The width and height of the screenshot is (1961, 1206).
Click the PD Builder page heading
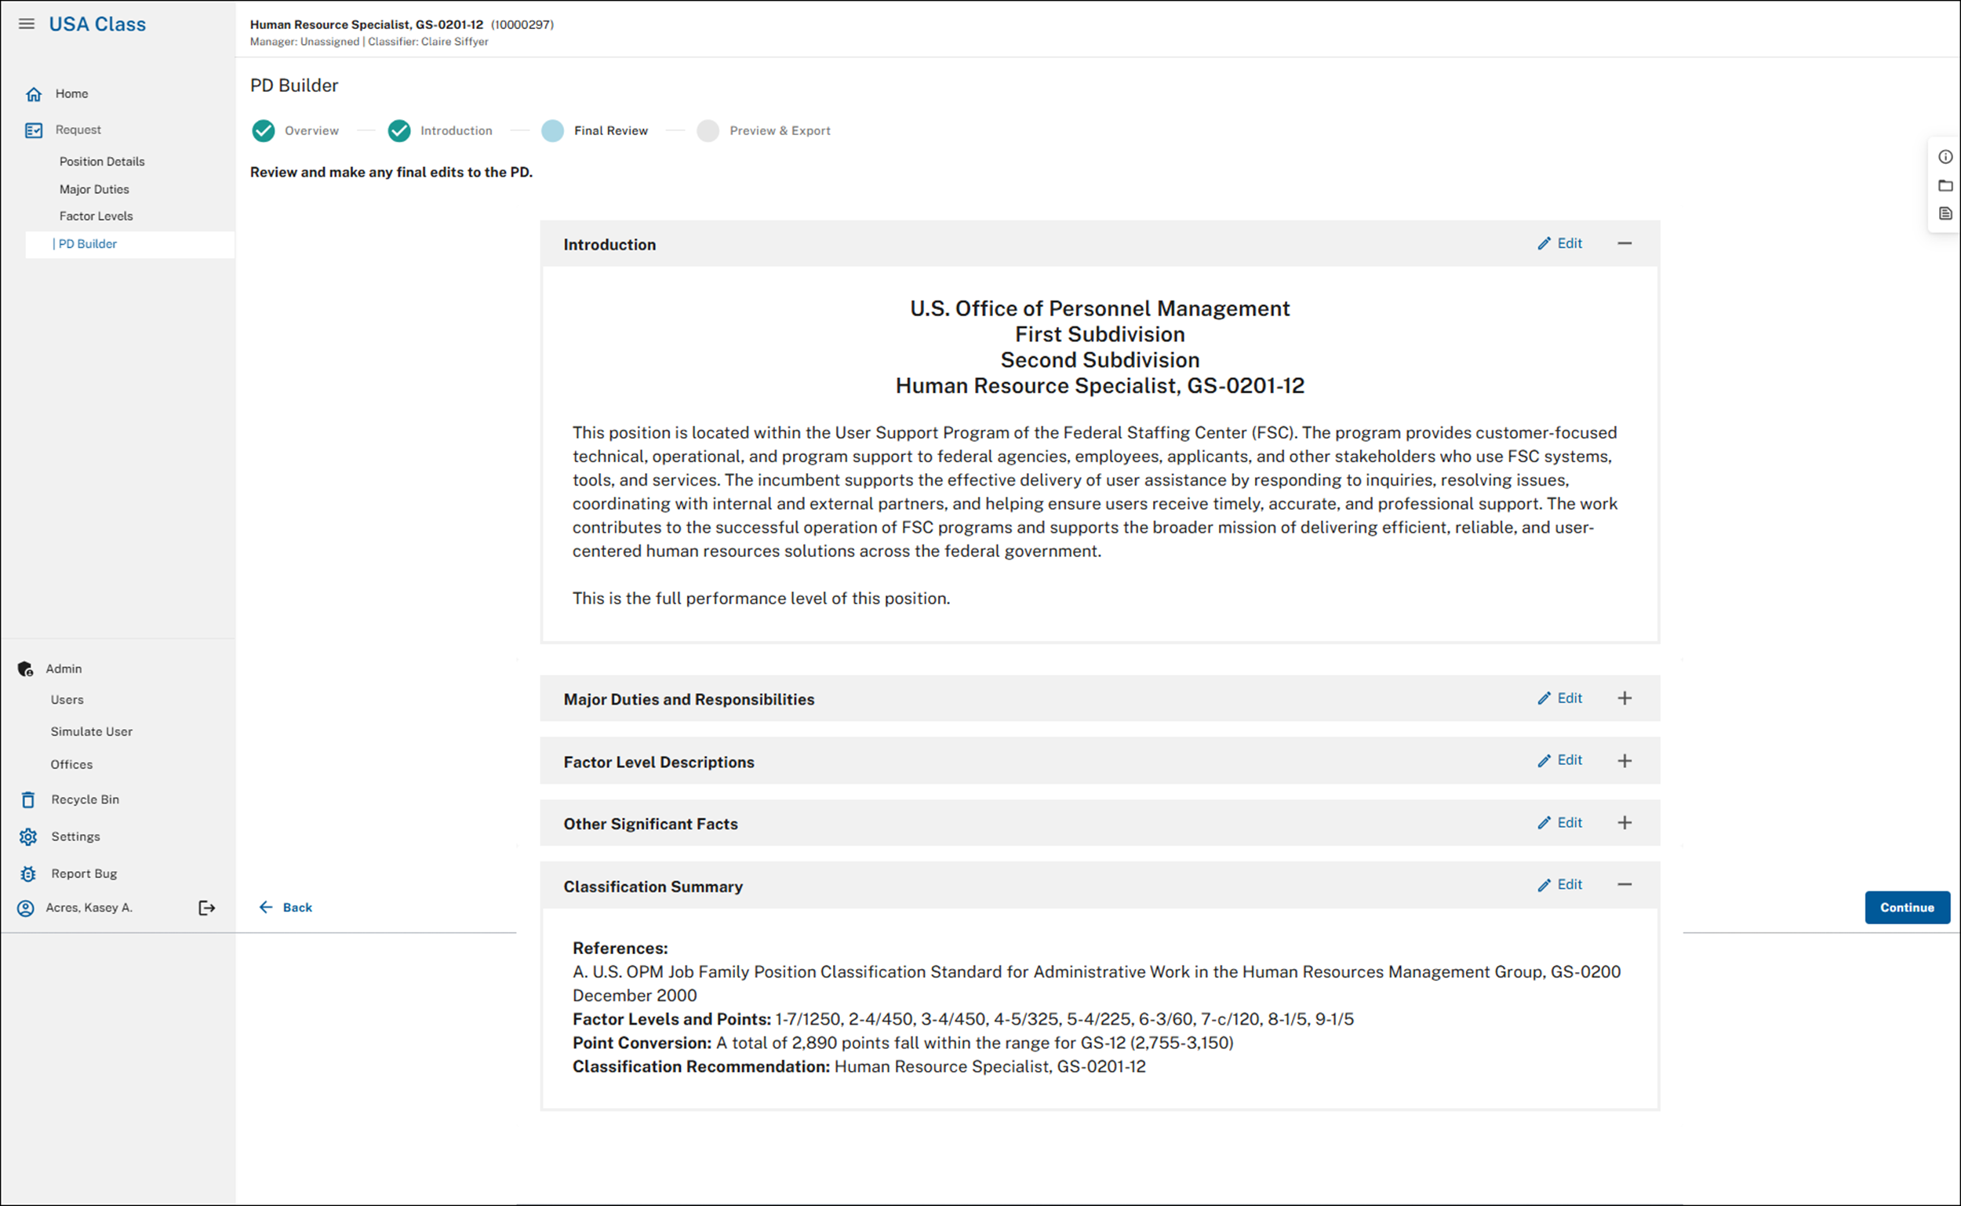[294, 86]
